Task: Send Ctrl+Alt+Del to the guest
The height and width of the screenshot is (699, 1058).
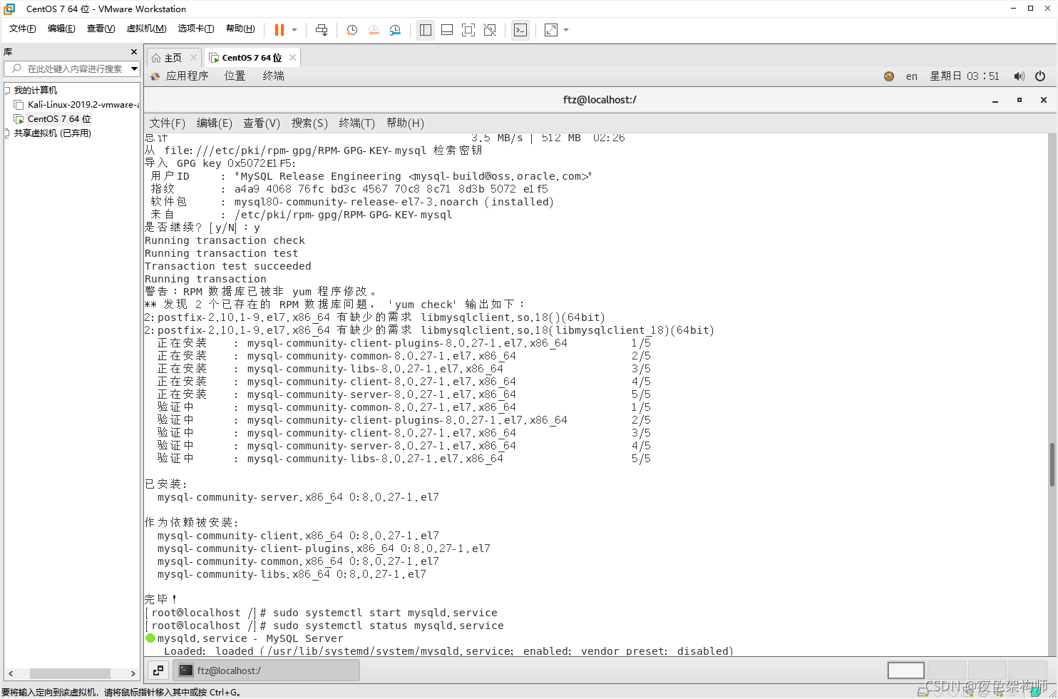Action: tap(322, 30)
